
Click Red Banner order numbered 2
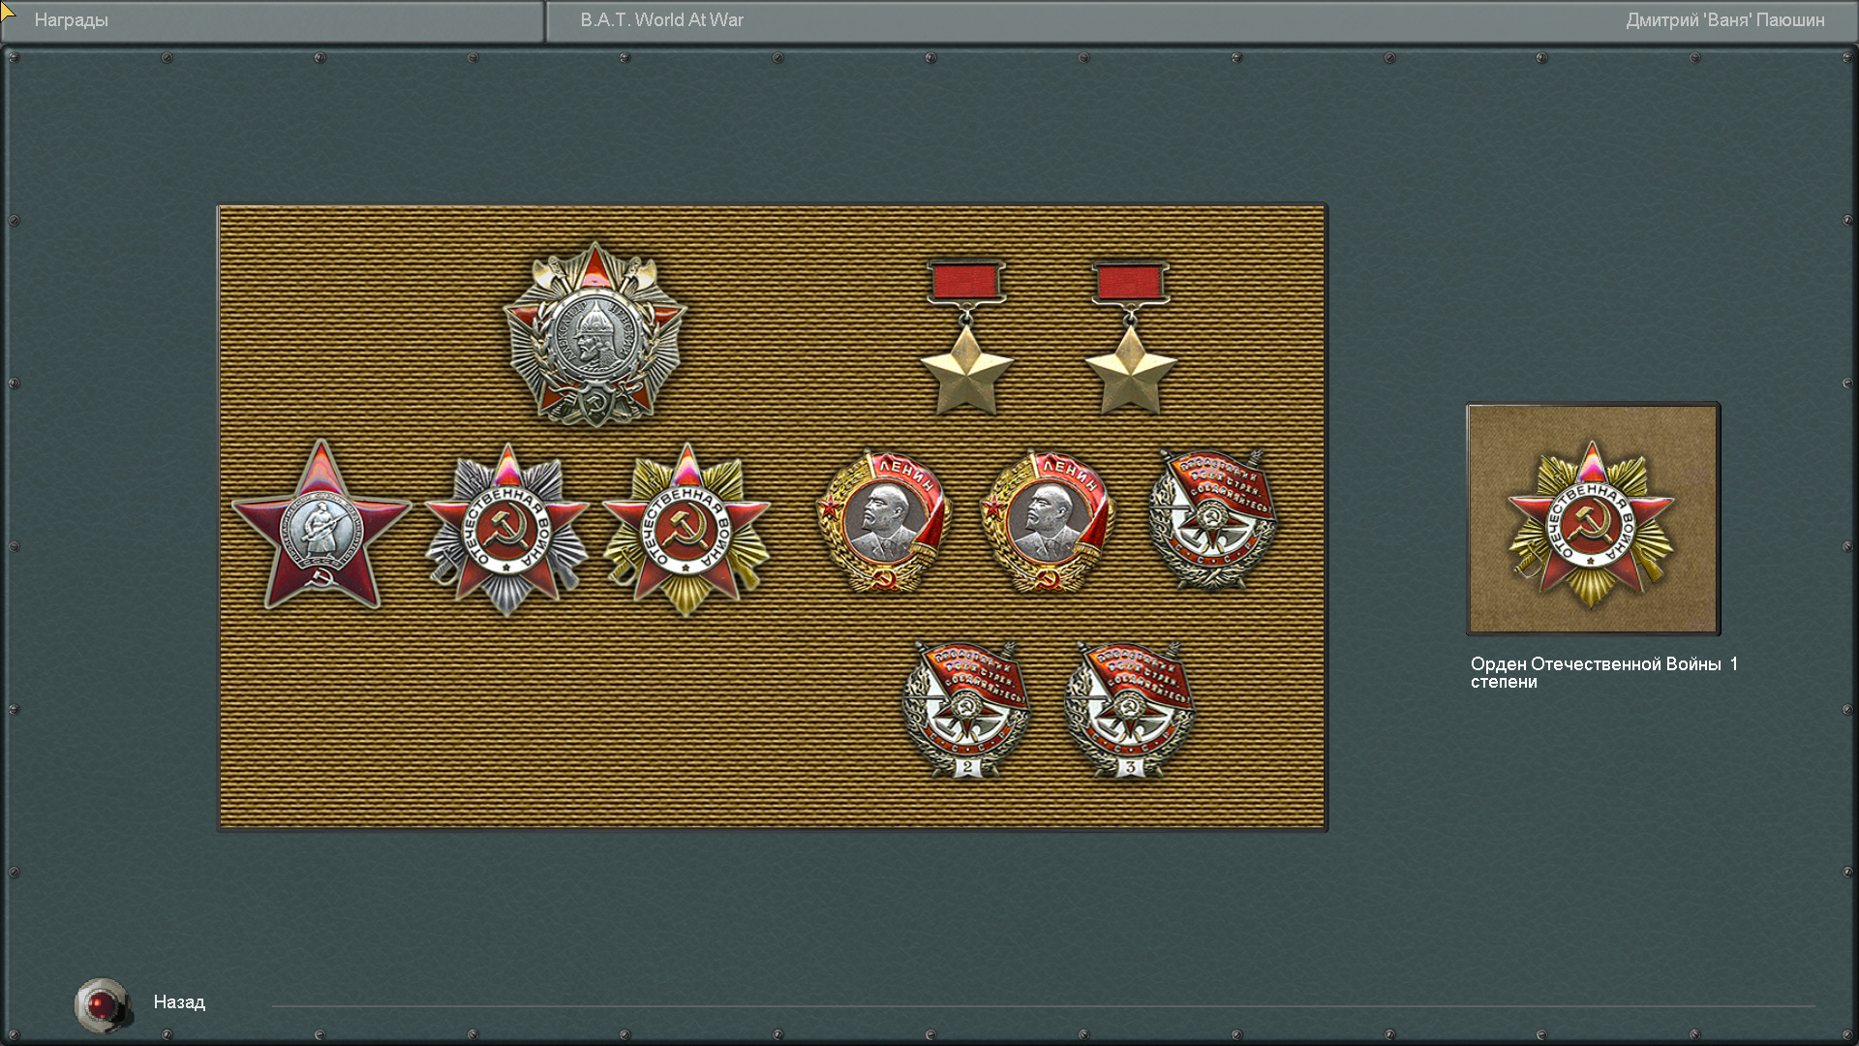(965, 709)
